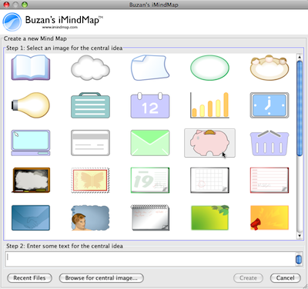Choose the orange bar chart image

point(209,105)
